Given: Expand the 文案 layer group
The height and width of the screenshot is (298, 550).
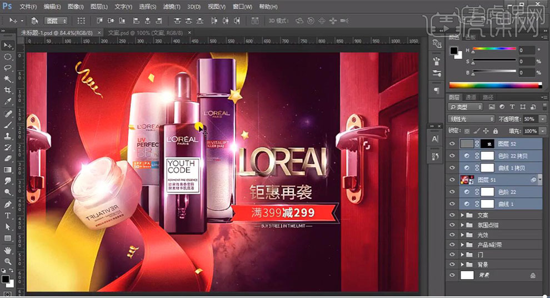Looking at the screenshot, I should point(462,215).
